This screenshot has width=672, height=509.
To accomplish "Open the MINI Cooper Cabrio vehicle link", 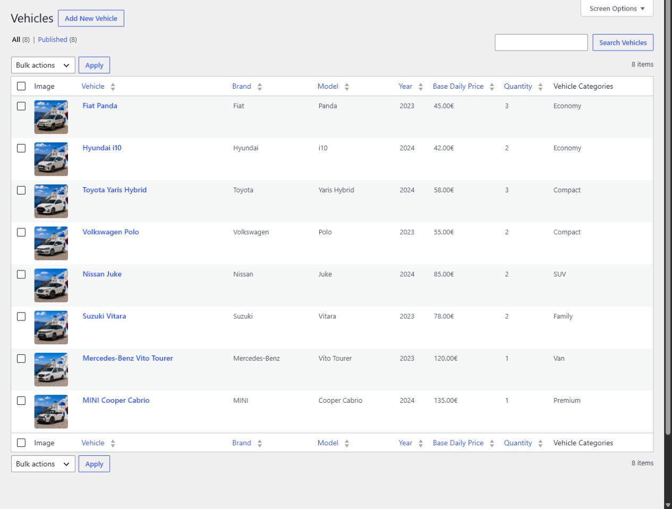I will pyautogui.click(x=116, y=400).
